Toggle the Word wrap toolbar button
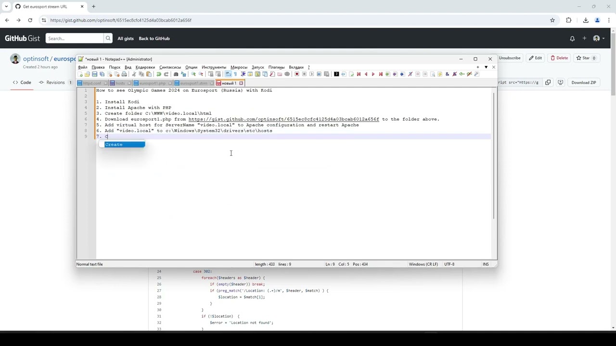The image size is (616, 346). point(228,74)
